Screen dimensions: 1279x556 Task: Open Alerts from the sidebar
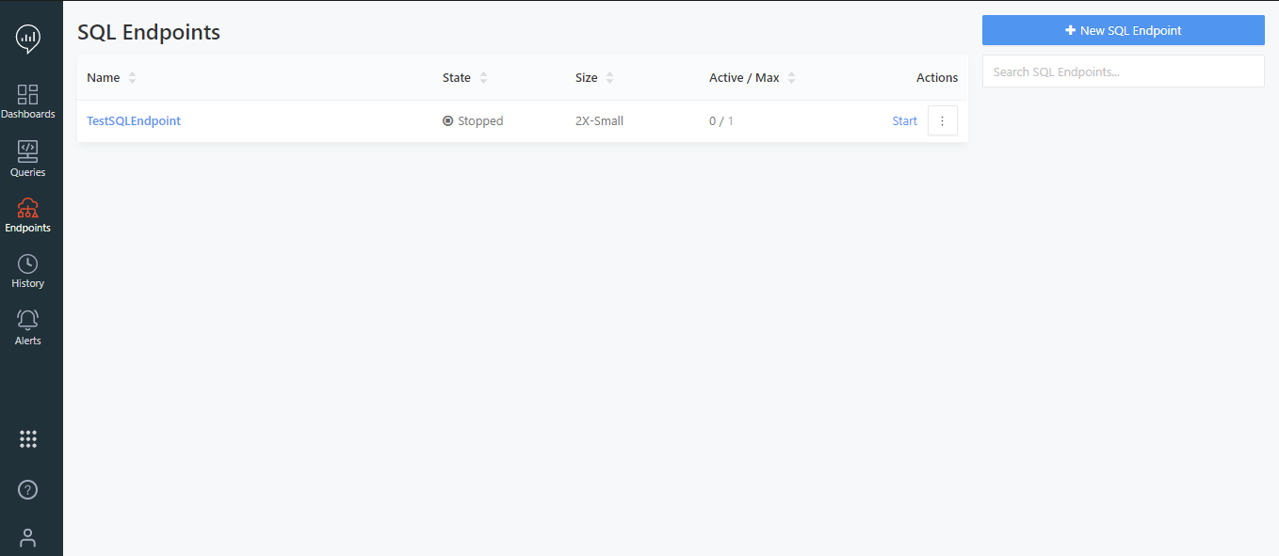[28, 327]
